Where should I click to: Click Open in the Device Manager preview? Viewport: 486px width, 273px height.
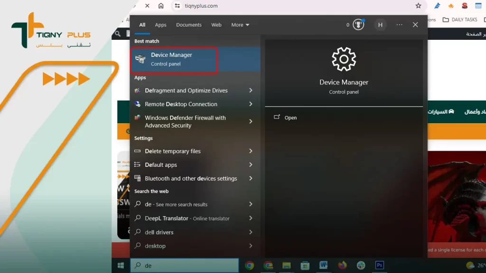pyautogui.click(x=290, y=118)
